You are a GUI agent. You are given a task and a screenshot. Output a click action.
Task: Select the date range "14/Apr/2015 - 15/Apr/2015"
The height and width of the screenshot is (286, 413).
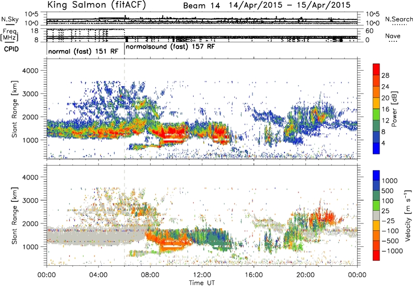(x=290, y=5)
